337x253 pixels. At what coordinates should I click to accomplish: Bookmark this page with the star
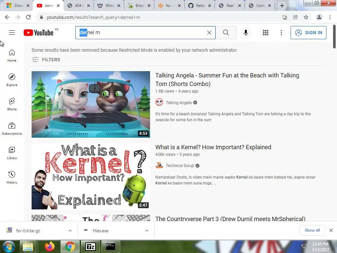pyautogui.click(x=306, y=17)
